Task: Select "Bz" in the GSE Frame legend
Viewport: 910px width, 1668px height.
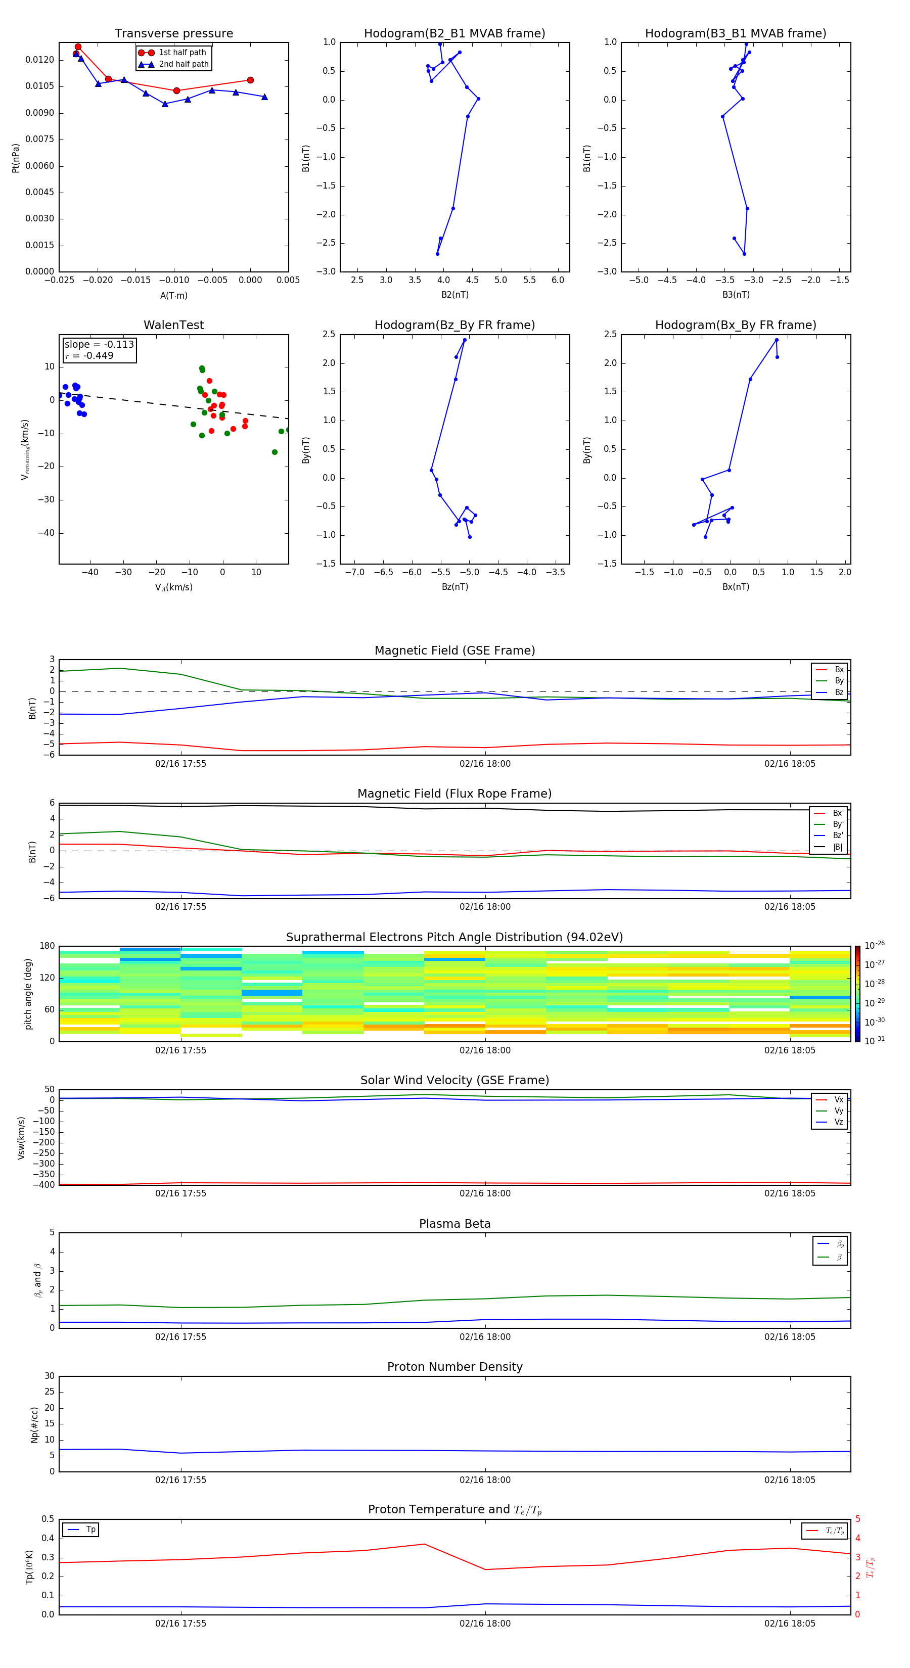Action: click(x=830, y=692)
